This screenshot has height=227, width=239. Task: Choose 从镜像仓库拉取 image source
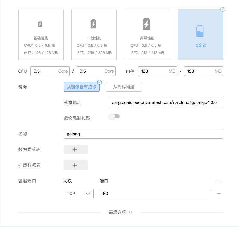tap(81, 87)
